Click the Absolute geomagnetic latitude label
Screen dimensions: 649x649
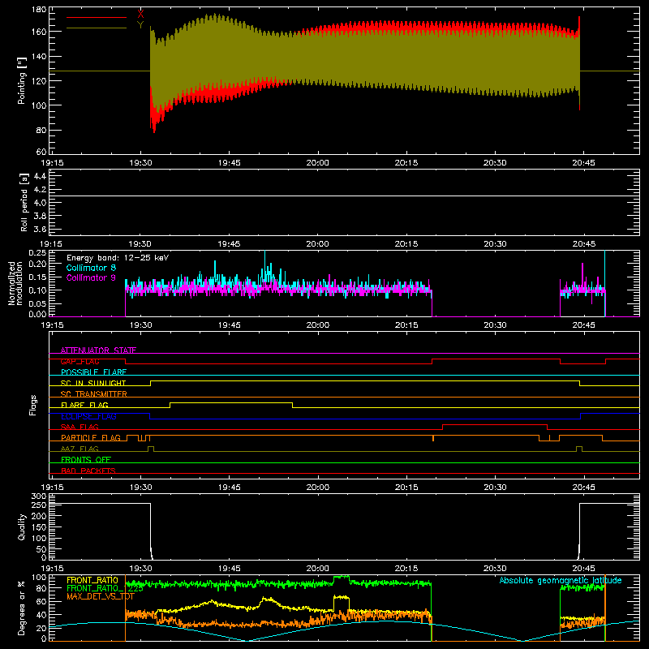561,580
